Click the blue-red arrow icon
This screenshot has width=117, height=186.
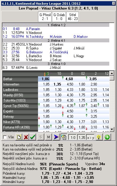click(x=56, y=137)
